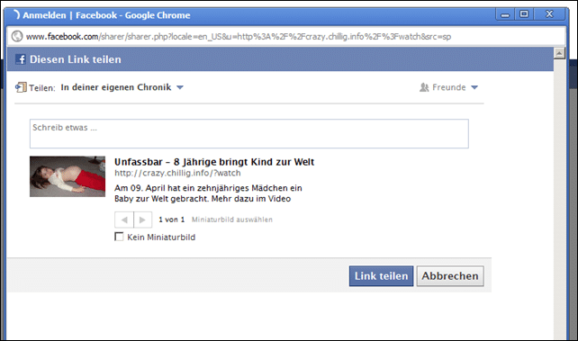Click the Facebook logo in the header
This screenshot has width=578, height=341.
coord(21,59)
